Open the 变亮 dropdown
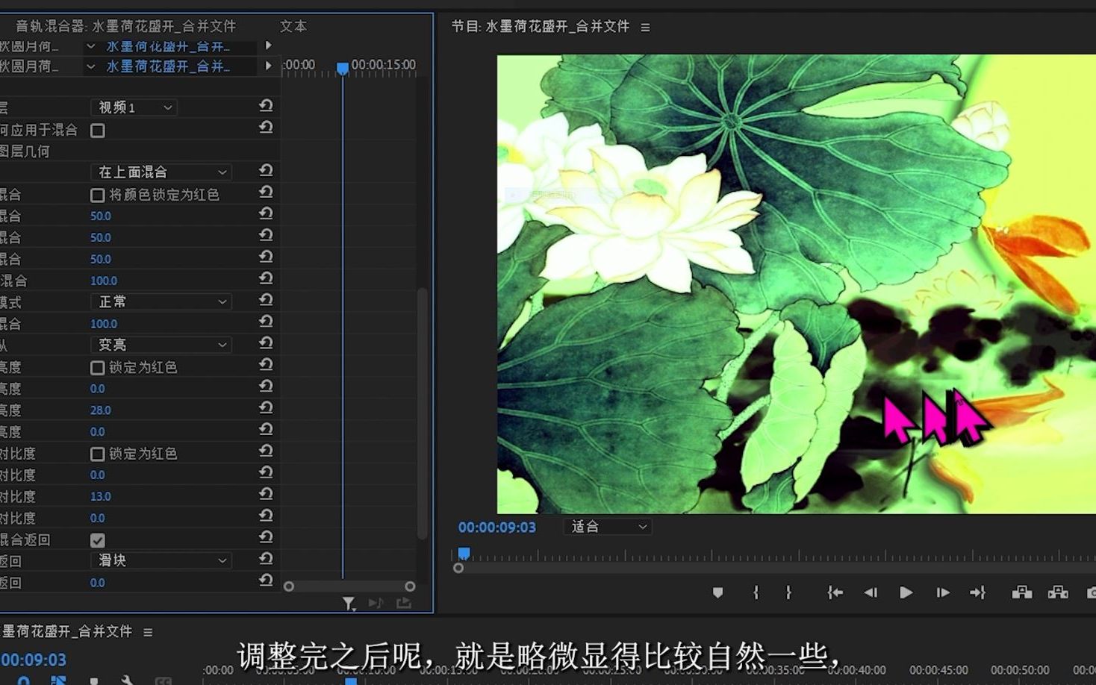1096x685 pixels. [161, 345]
